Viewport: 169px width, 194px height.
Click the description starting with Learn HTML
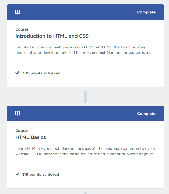click(85, 151)
